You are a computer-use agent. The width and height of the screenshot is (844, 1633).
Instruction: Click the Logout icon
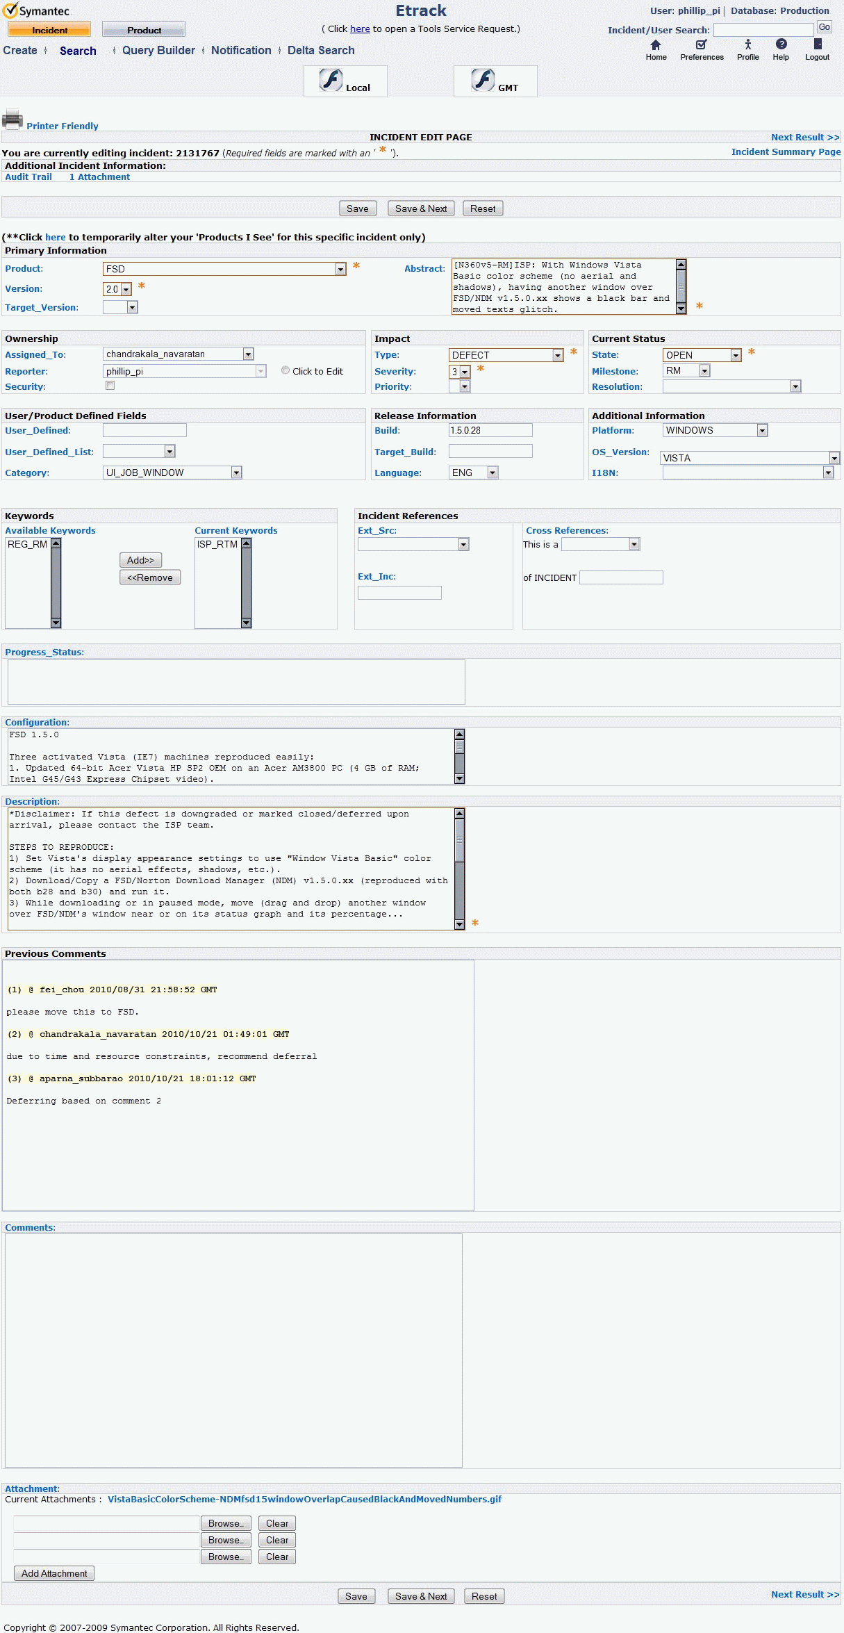click(818, 44)
